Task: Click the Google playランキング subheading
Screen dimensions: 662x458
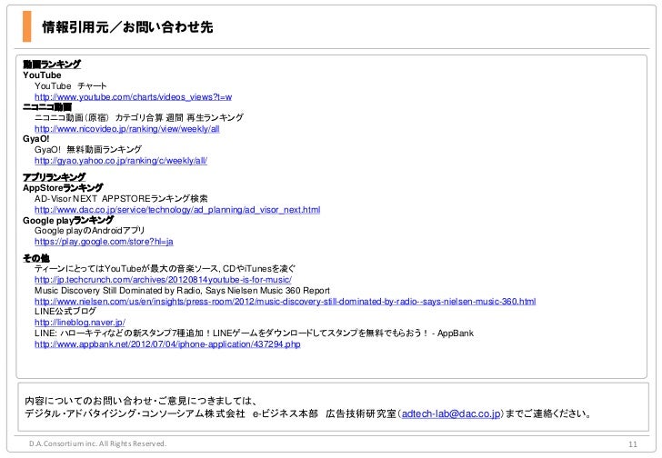Action: pyautogui.click(x=68, y=220)
